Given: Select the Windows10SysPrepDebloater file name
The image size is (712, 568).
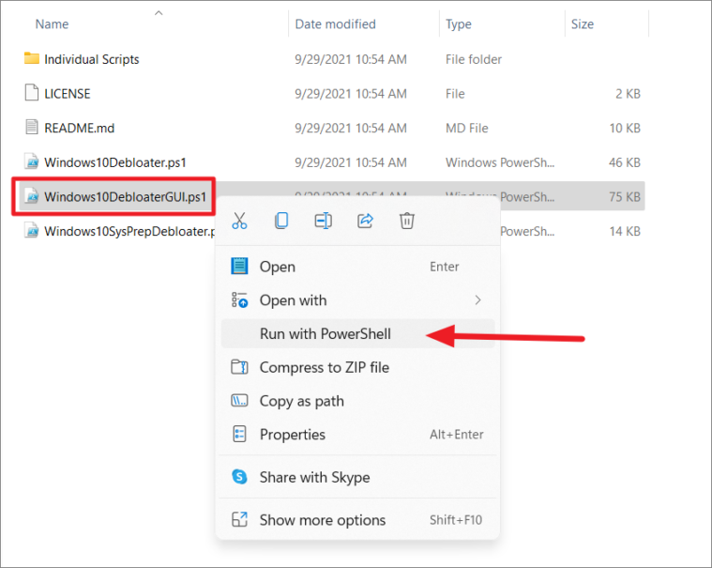Looking at the screenshot, I should [129, 231].
